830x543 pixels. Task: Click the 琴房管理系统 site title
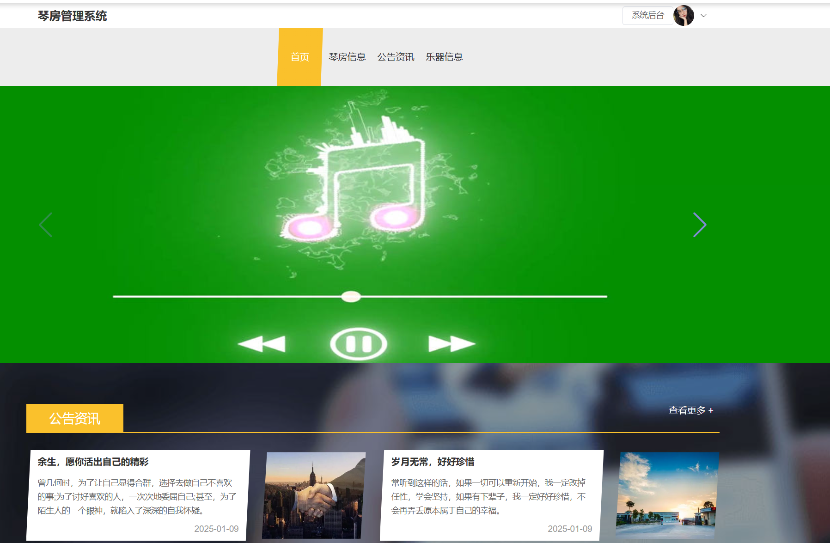click(73, 16)
